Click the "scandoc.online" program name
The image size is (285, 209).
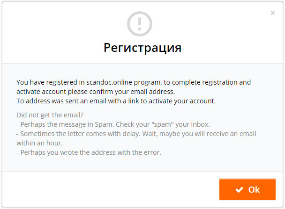108,82
